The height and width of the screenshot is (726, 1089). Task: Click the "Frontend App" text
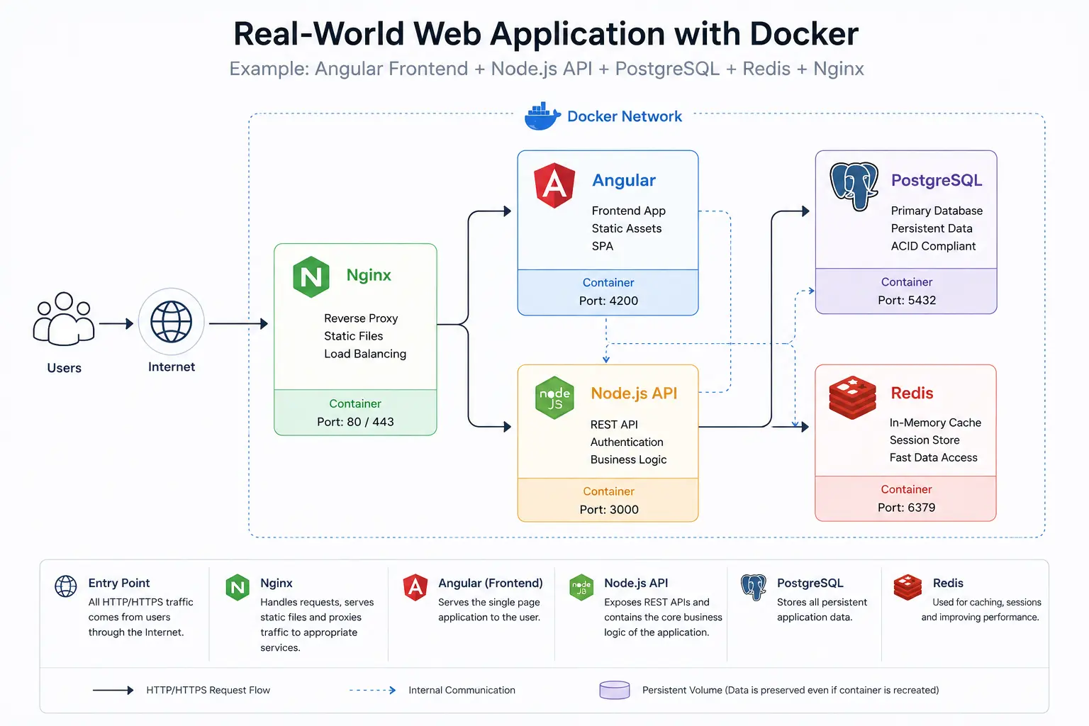(629, 211)
